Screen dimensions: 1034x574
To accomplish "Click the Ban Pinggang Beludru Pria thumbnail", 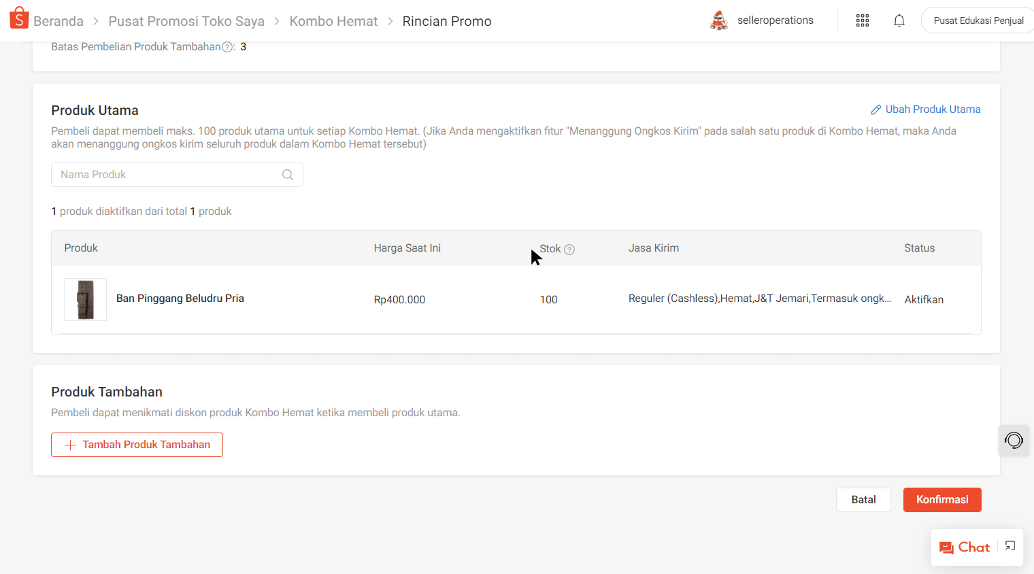I will click(86, 299).
